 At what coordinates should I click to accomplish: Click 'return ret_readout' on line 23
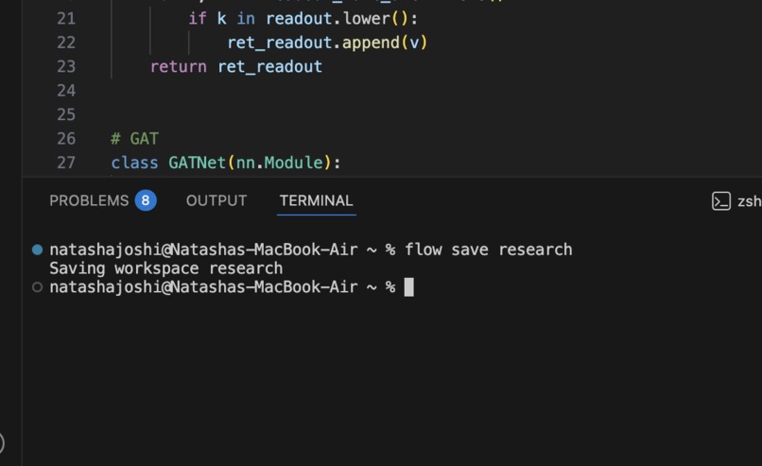pos(235,66)
